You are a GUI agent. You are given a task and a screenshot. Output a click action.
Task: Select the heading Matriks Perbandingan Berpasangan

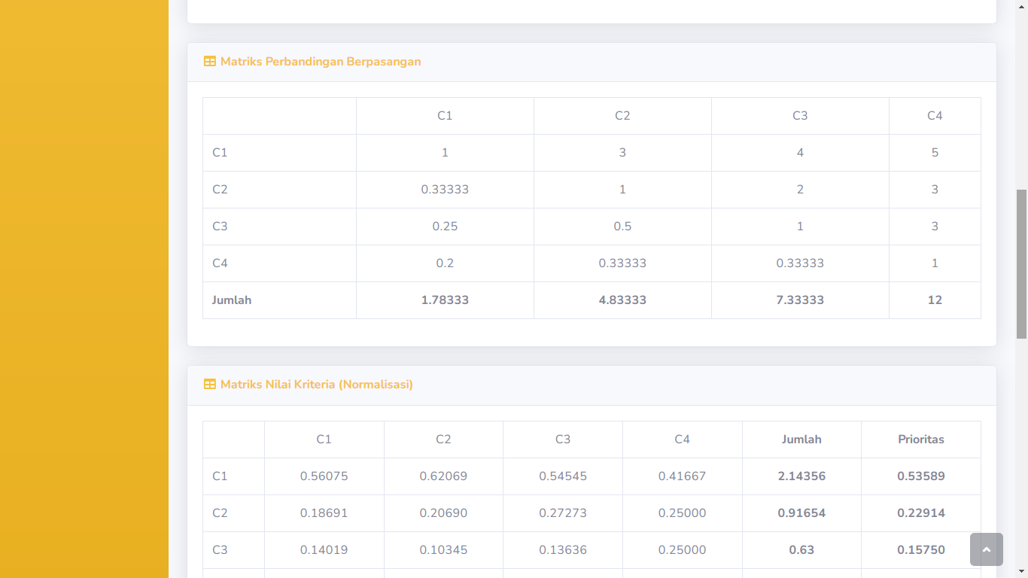click(x=321, y=62)
